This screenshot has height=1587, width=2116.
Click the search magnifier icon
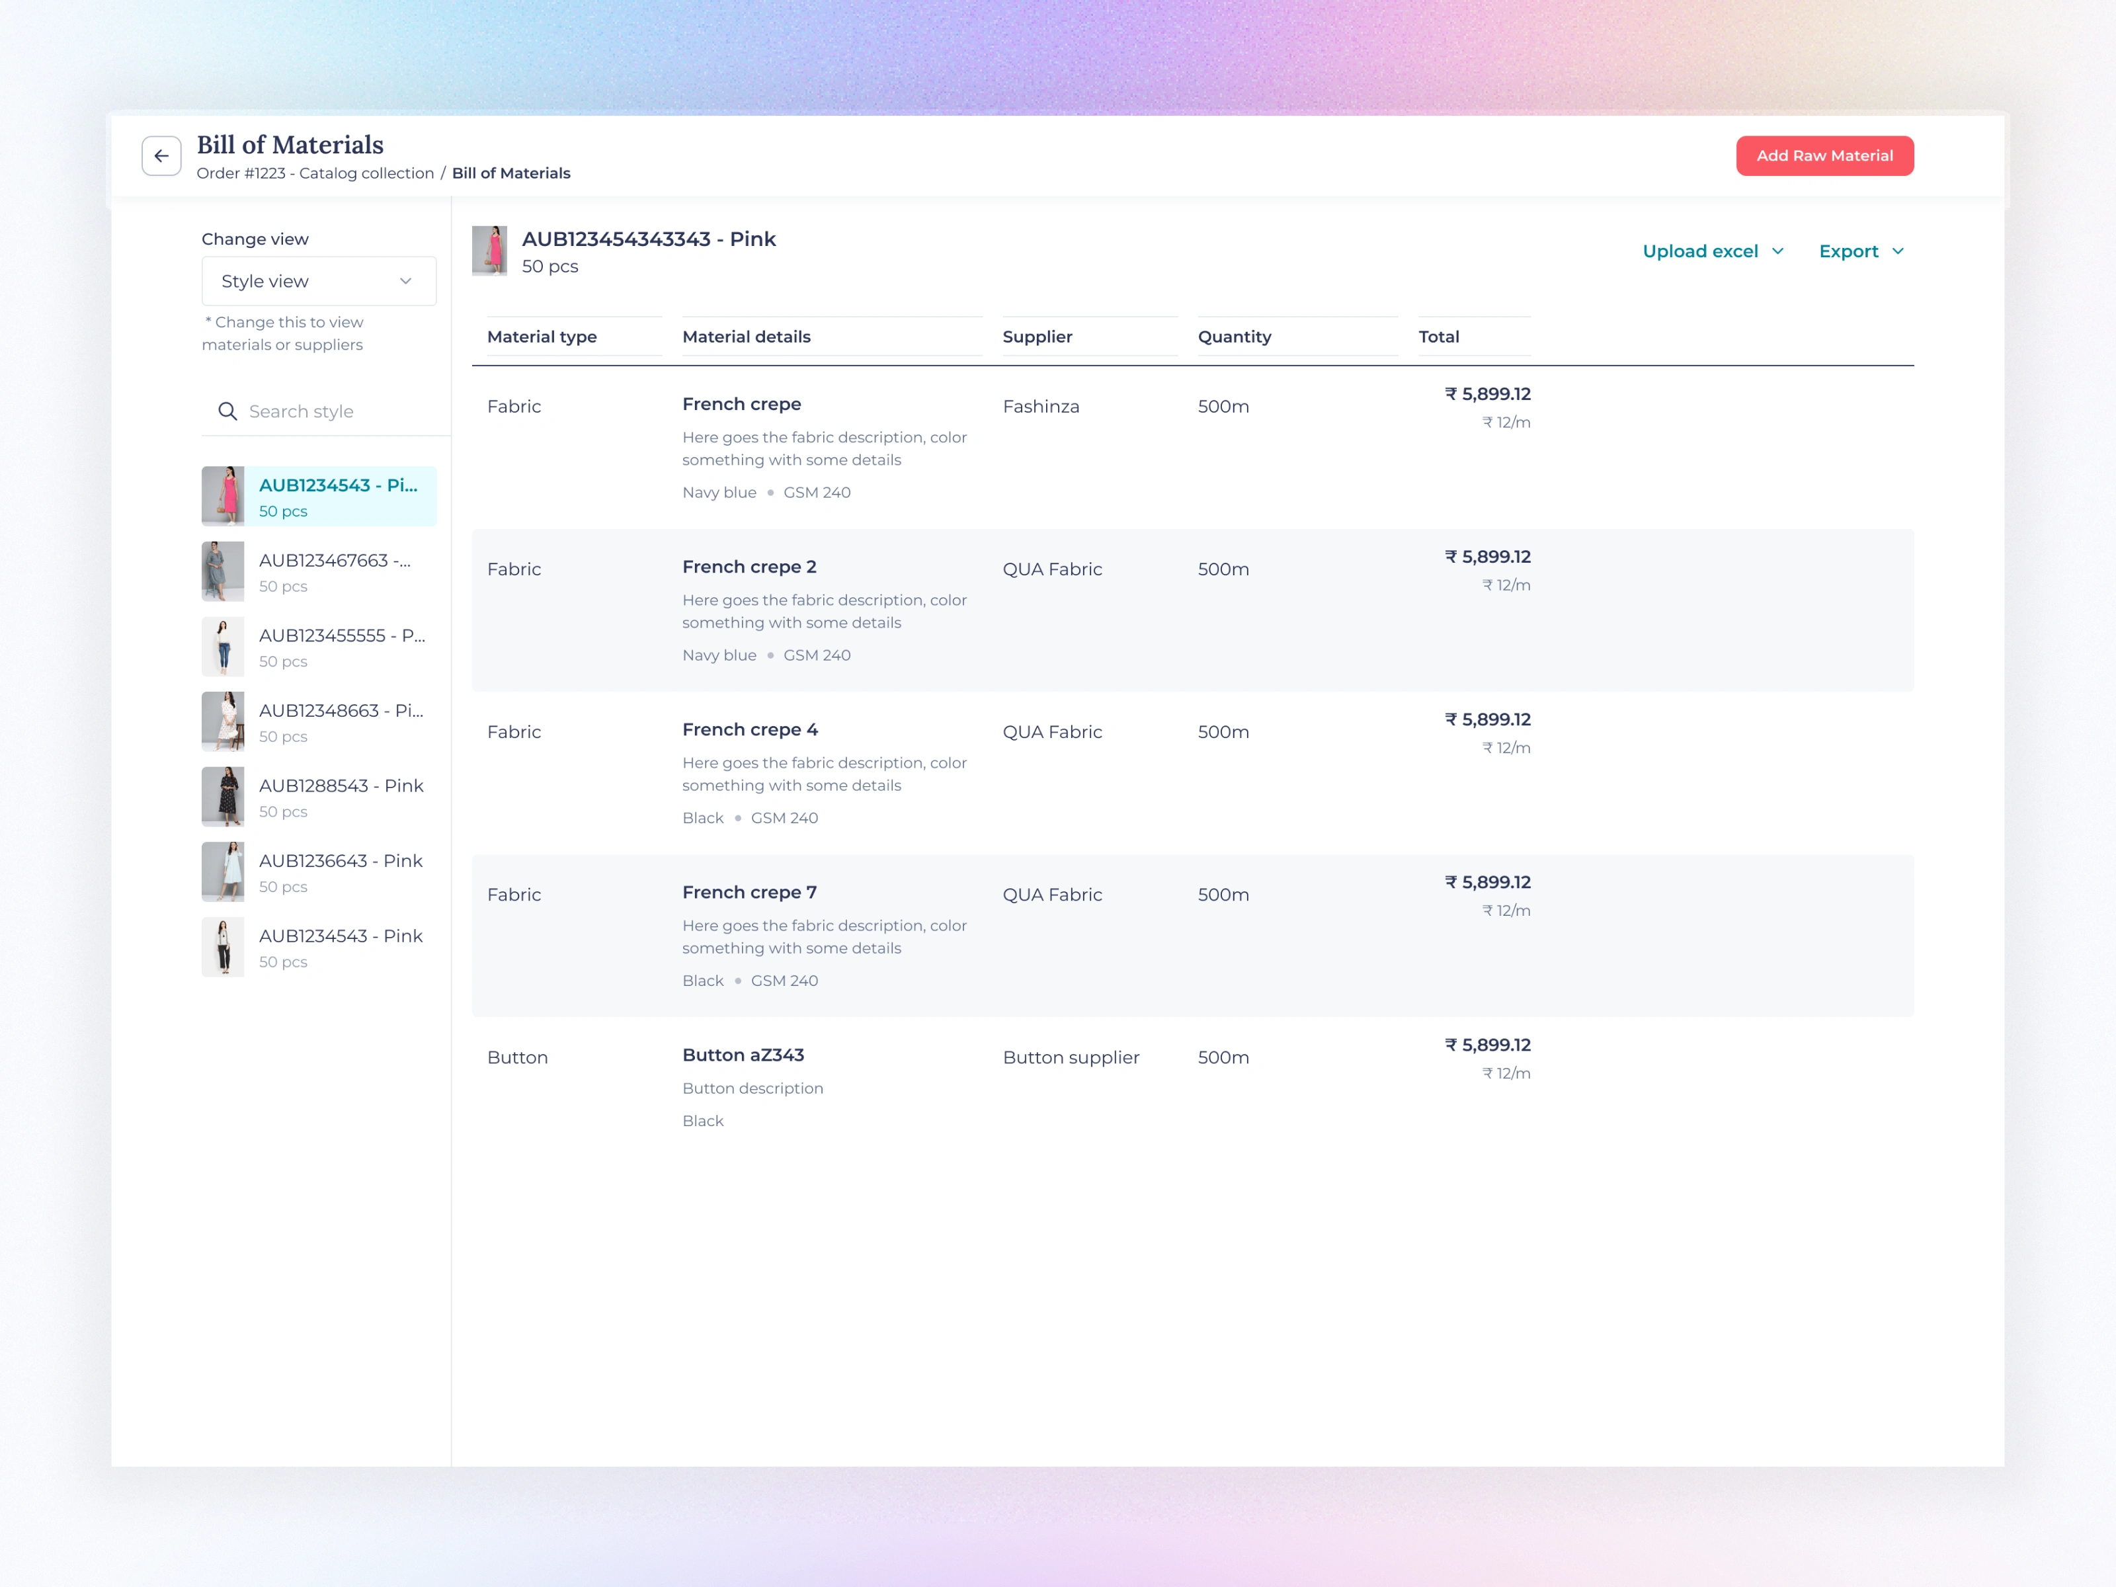(227, 411)
